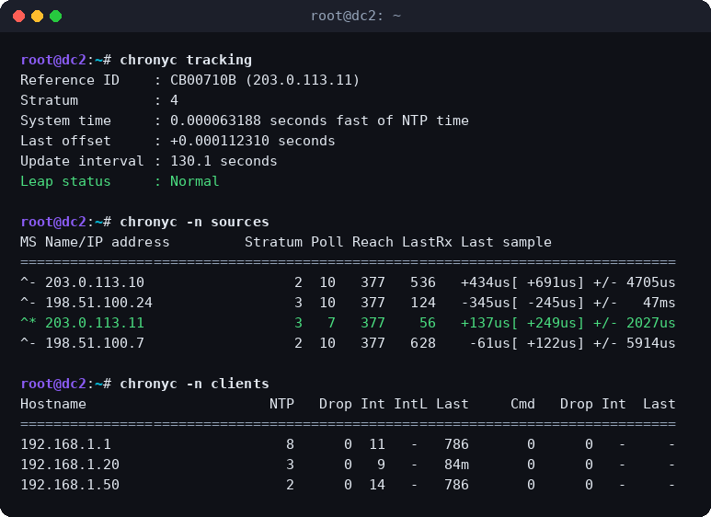Click the IntL column header
Screen dimensions: 711x517
[x=410, y=404]
